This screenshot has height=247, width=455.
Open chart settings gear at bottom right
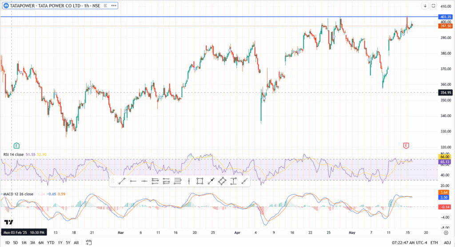(445, 231)
